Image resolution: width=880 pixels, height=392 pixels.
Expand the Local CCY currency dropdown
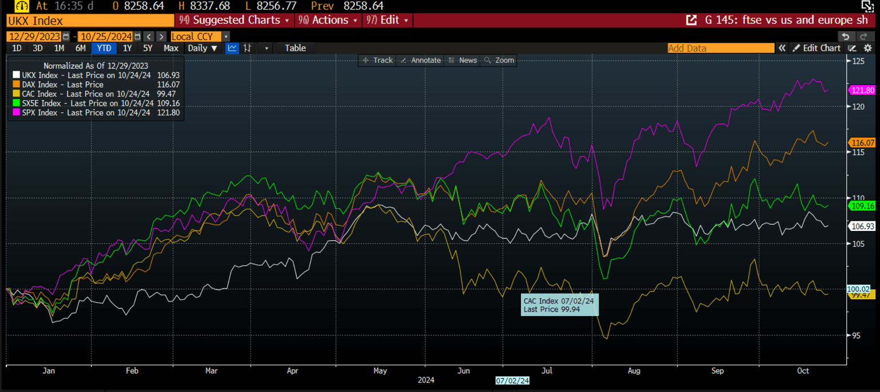[x=226, y=37]
